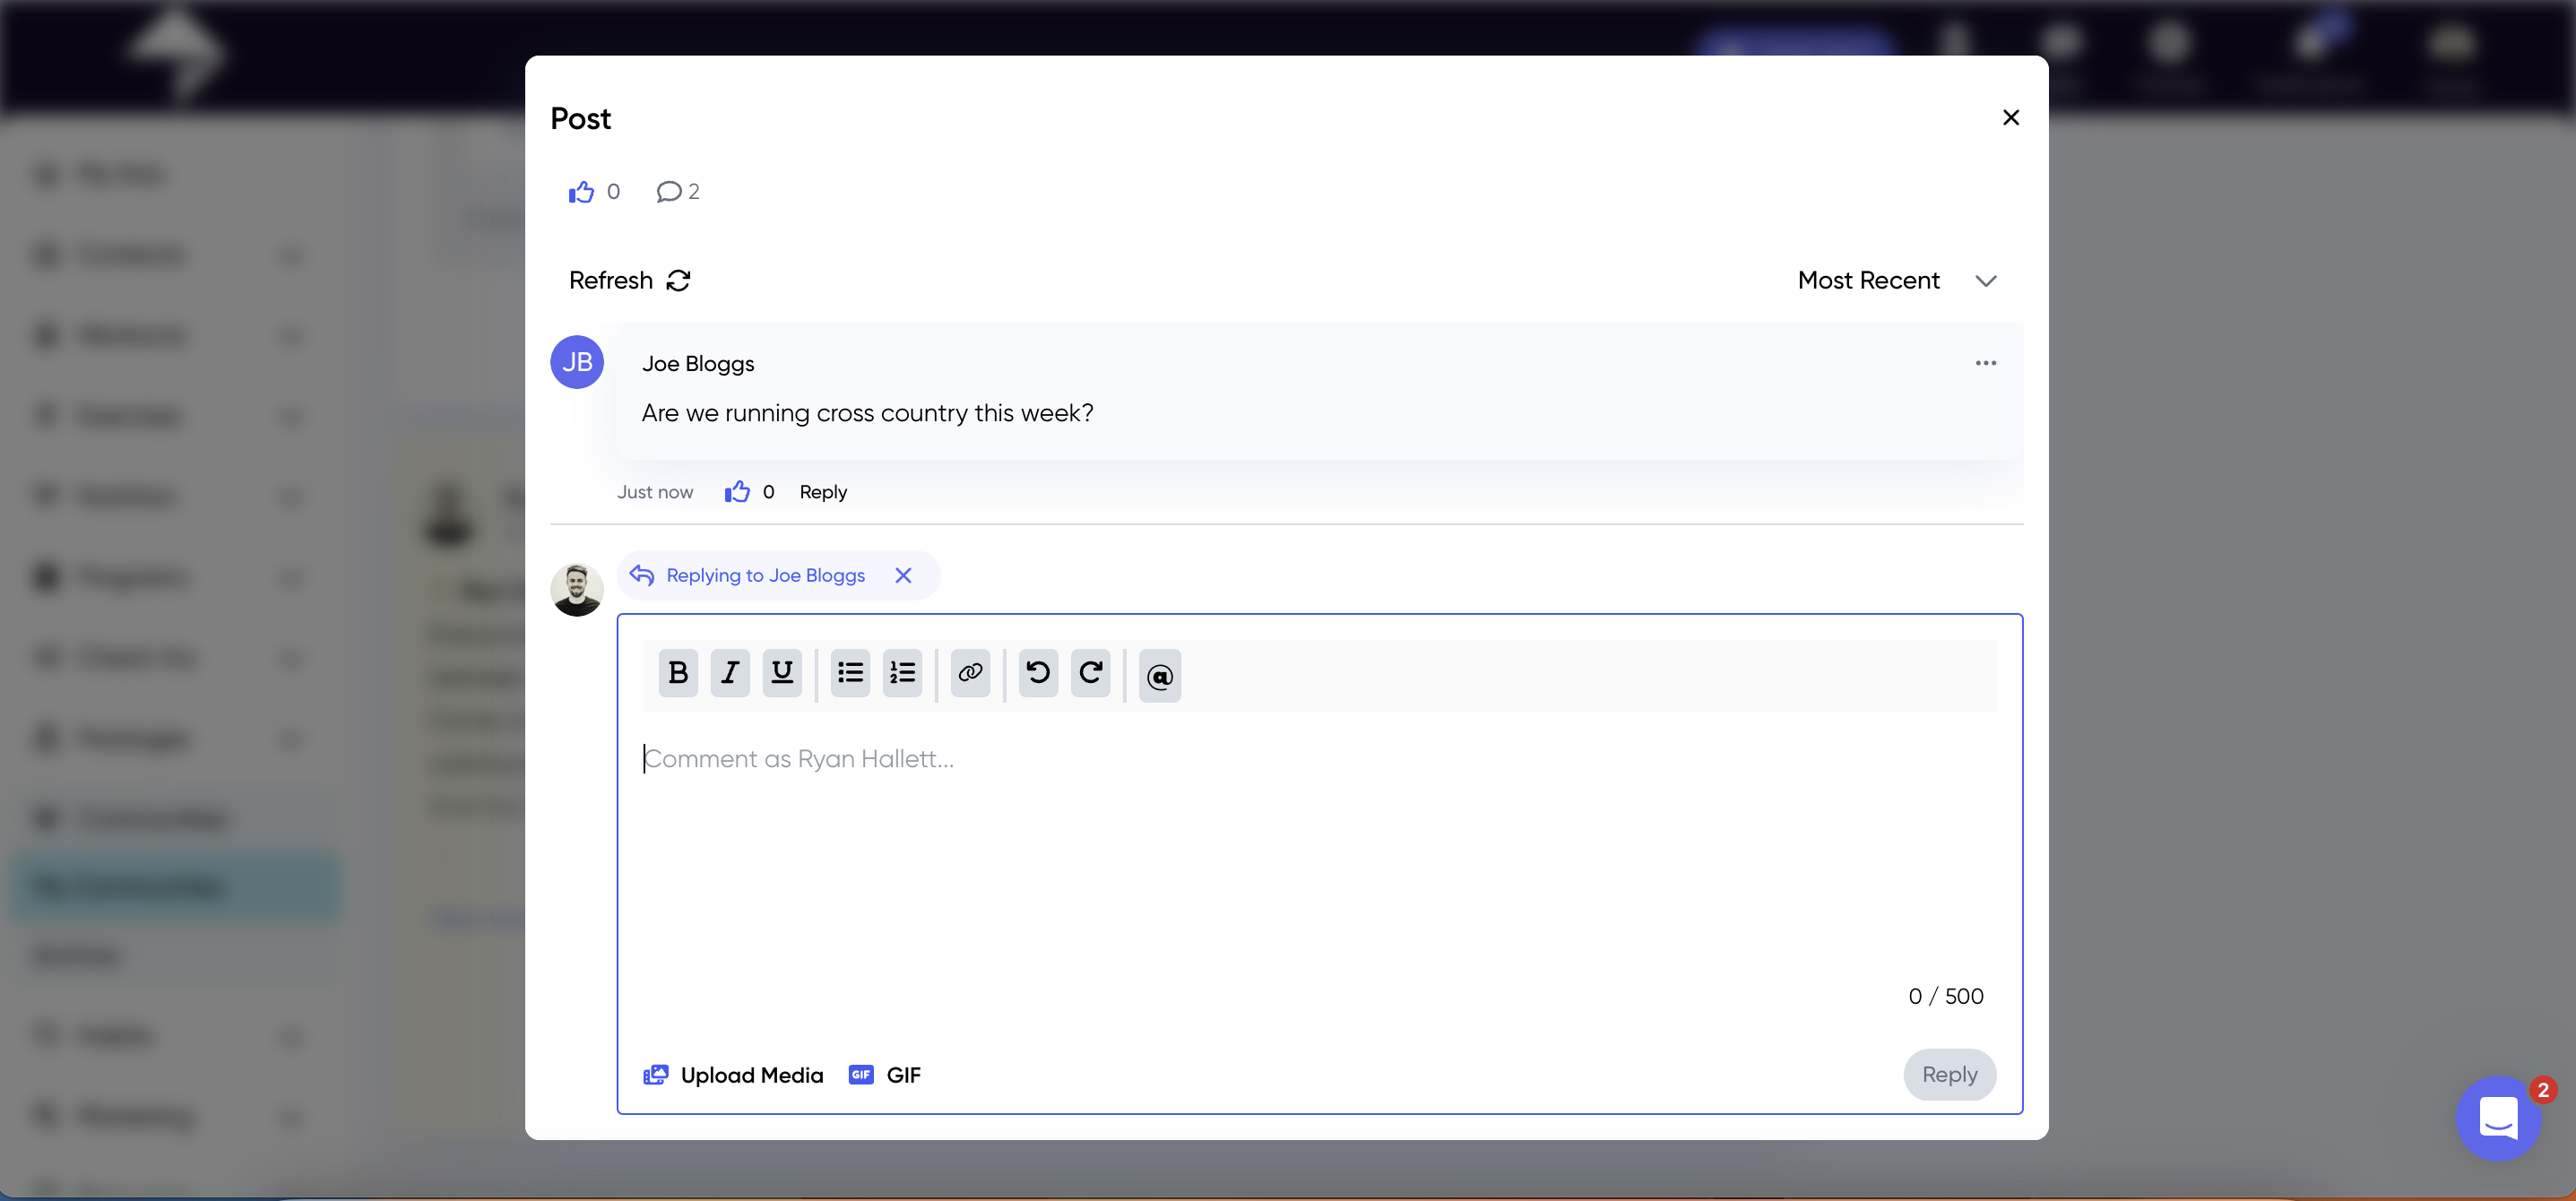Open the Most Recent sort dropdown
Screen dimensions: 2576x1201
pyautogui.click(x=1897, y=280)
